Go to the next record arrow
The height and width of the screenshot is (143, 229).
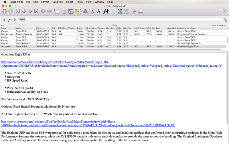(x=30, y=11)
